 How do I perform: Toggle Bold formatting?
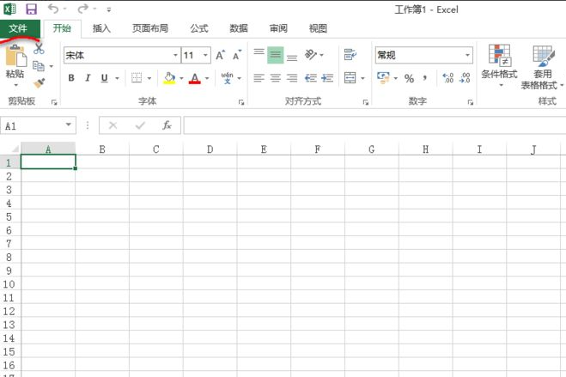[71, 78]
